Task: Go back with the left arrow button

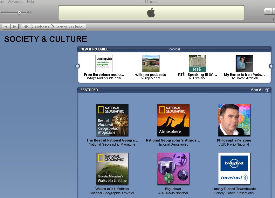Action: pos(6,27)
